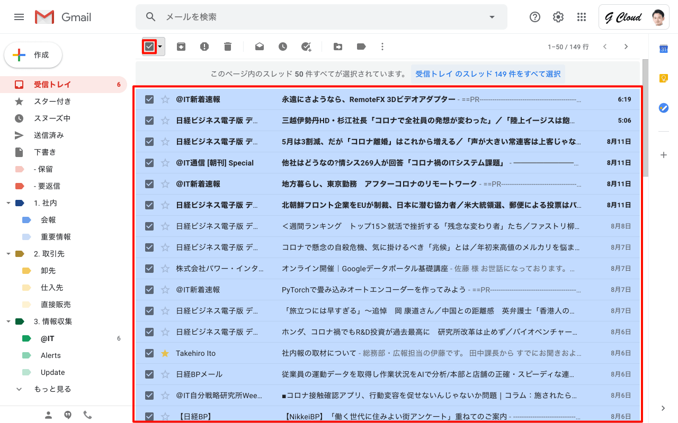Mark as read with the open-envelope icon
The height and width of the screenshot is (423, 678).
[260, 47]
